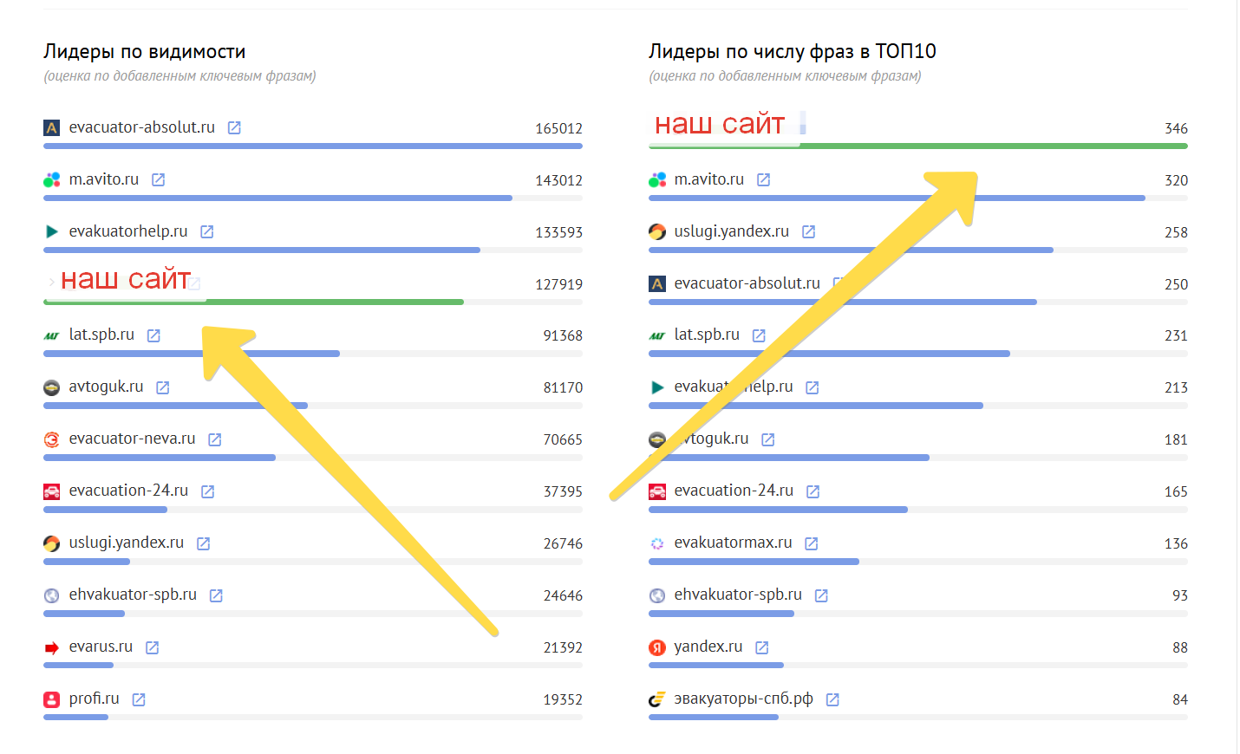Open ehvakuator-spb.ru external link icon in visibility list
1240x754 pixels.
(216, 595)
